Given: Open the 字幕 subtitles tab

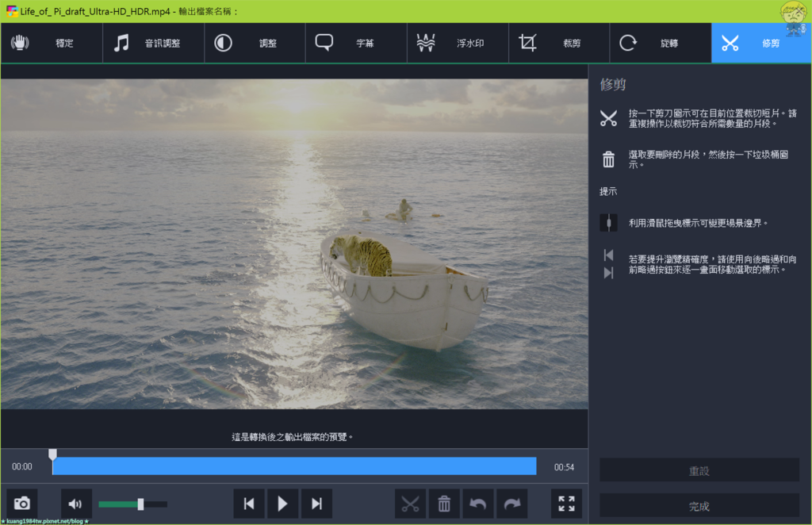Looking at the screenshot, I should point(356,43).
